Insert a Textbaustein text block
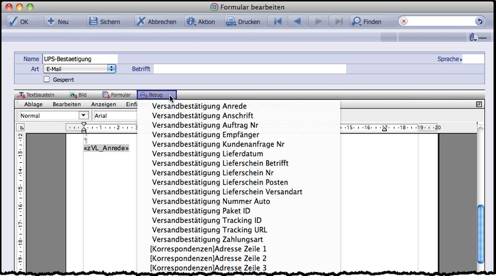This screenshot has height=276, width=496. (36, 95)
